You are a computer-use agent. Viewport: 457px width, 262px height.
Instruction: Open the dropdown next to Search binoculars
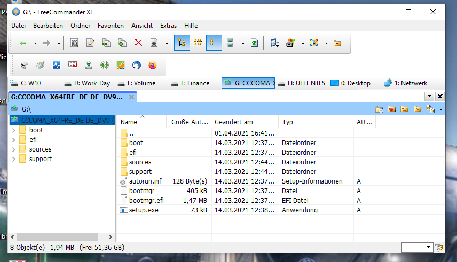(x=167, y=43)
